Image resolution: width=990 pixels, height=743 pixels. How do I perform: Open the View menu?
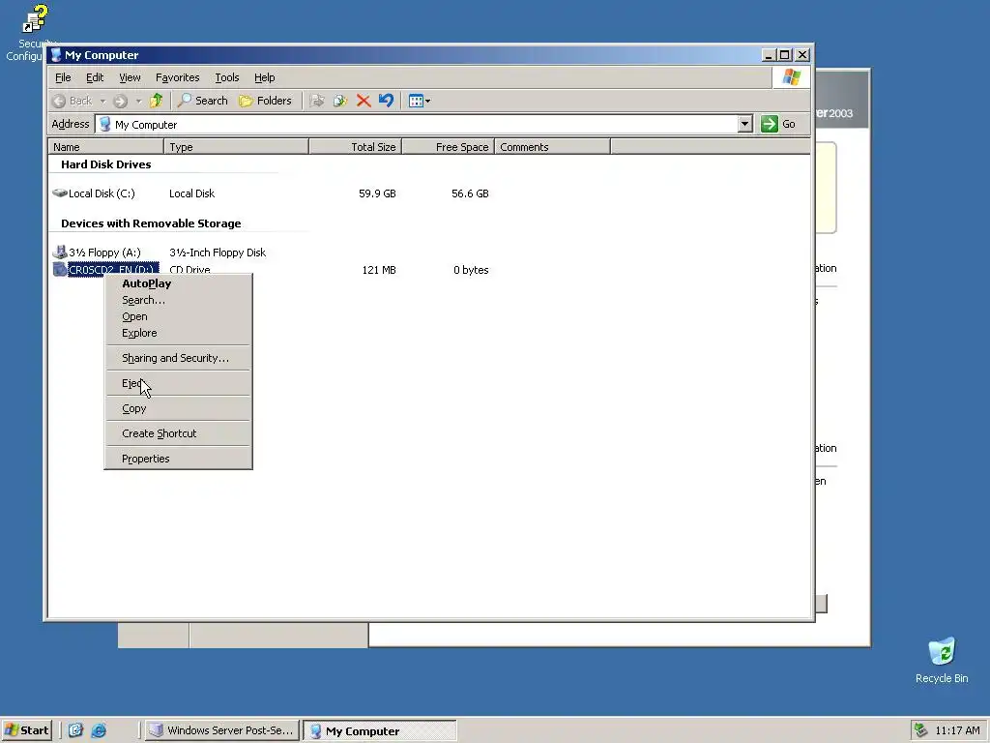131,77
